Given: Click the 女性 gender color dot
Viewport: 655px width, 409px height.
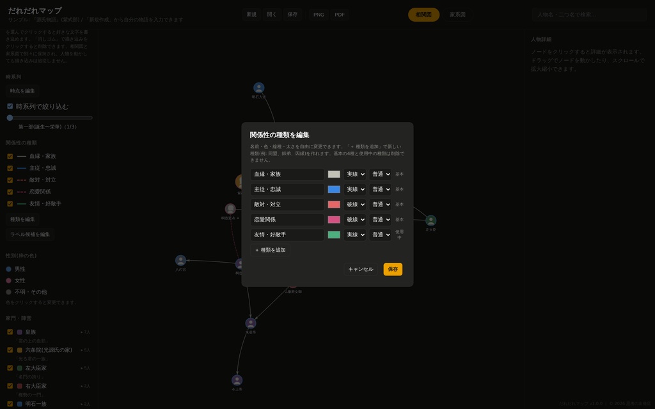Looking at the screenshot, I should tap(8, 281).
